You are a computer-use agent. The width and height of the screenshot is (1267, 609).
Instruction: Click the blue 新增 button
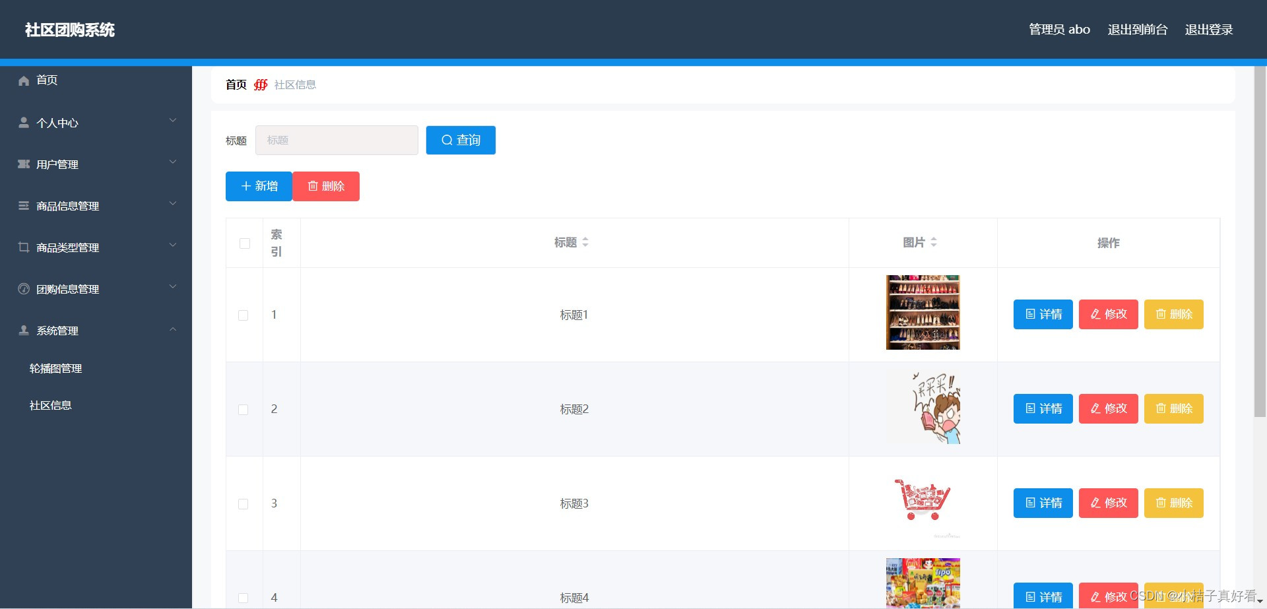pyautogui.click(x=259, y=186)
